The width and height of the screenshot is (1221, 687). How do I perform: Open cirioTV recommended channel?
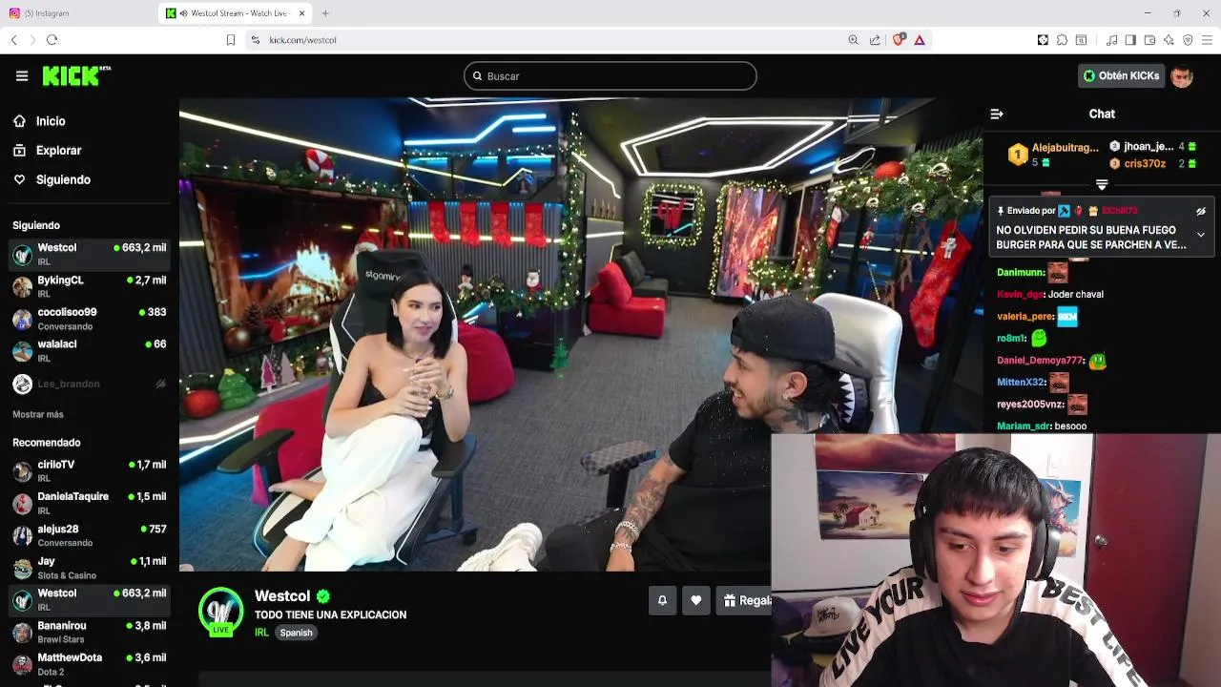pos(90,471)
